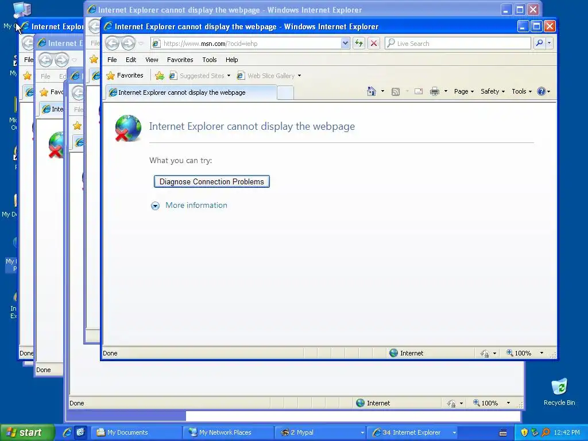Click the protected mode lock icon in status bar
Image resolution: width=588 pixels, height=441 pixels.
pyautogui.click(x=485, y=353)
